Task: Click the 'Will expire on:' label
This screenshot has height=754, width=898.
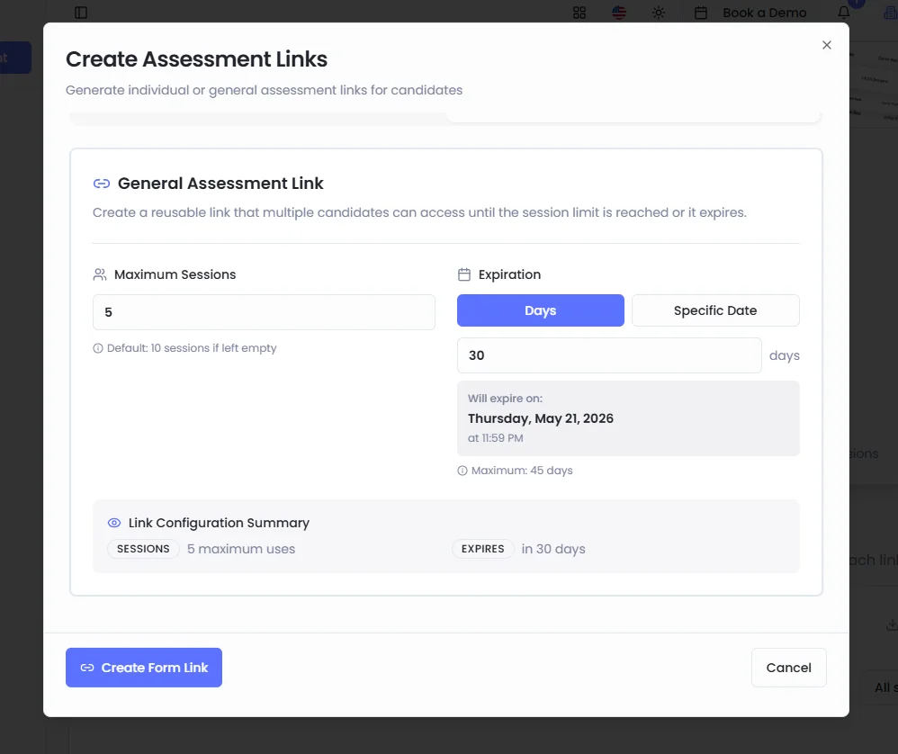Action: [505, 399]
